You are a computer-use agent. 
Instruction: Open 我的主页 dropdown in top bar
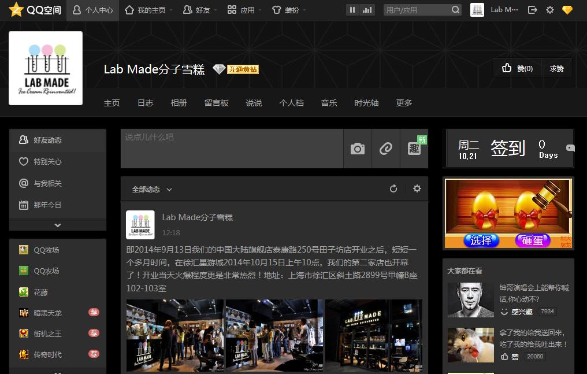[x=148, y=10]
